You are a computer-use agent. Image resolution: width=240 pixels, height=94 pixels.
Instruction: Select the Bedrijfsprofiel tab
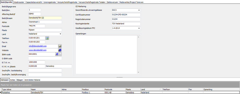7,2
